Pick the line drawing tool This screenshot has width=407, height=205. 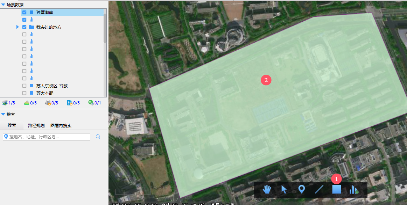319,190
